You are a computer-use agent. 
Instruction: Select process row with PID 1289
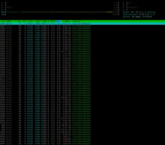tap(45, 132)
